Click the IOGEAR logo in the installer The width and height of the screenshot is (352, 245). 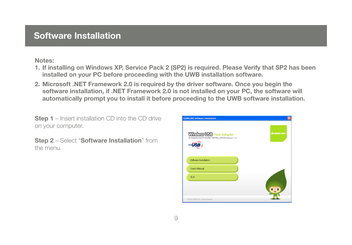(278, 133)
